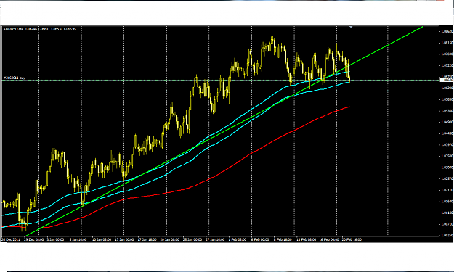The image size is (454, 272).
Task: Click the 1 Feb 08:00 time label
Action: pos(238,239)
